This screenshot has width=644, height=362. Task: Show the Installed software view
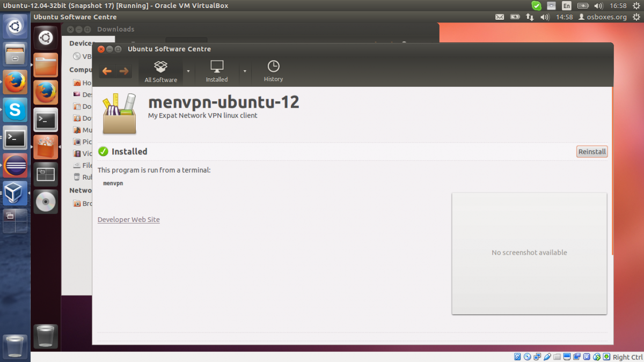point(217,71)
